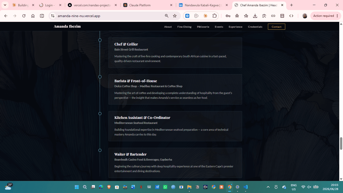Click the Bain Street Grill Restaurant text

click(131, 50)
